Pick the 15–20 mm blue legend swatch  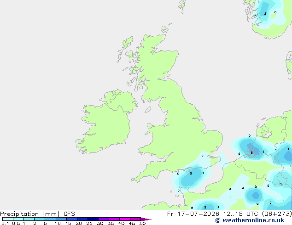tap(72, 219)
